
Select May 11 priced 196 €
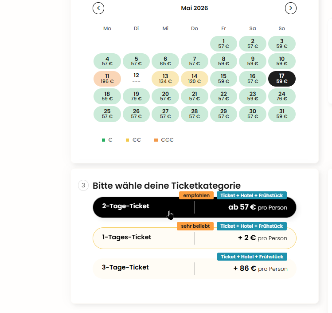[x=107, y=79]
